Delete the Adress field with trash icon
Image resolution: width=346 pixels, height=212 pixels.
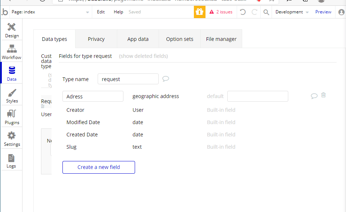point(323,95)
